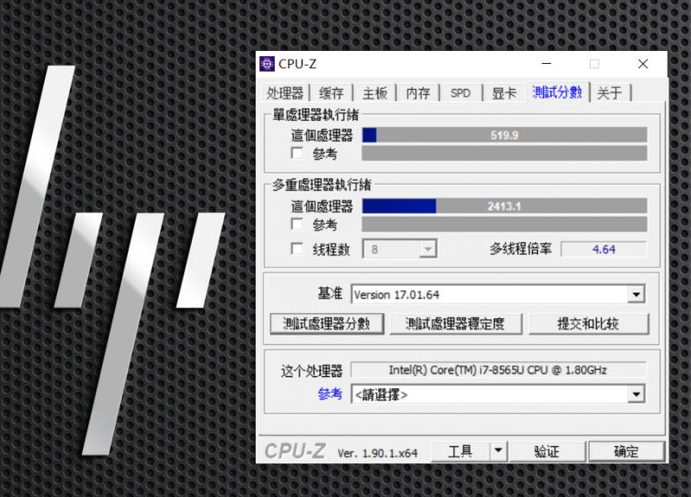Viewport: 691px width, 497px height.
Task: Click the multi-thread 參考 reference bar
Action: (504, 224)
